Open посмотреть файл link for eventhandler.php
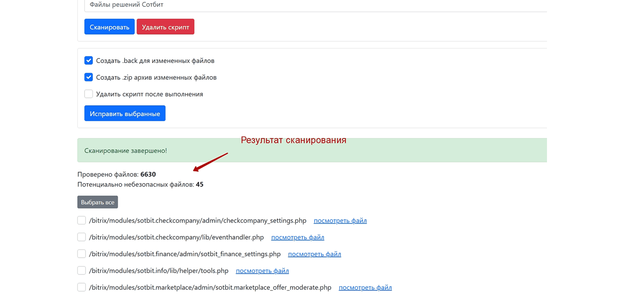This screenshot has height=294, width=622. click(x=298, y=237)
